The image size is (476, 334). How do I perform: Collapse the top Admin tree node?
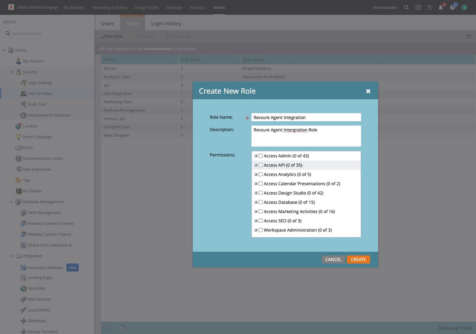tap(4, 50)
